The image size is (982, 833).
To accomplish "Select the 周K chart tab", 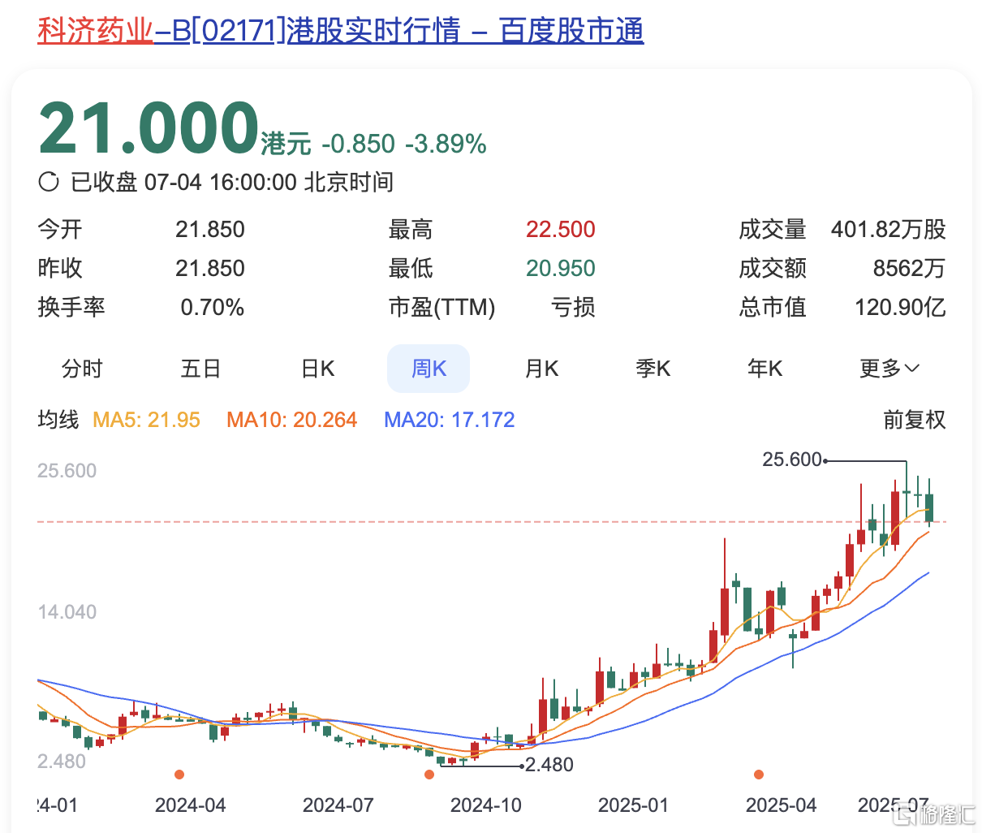I will 429,369.
